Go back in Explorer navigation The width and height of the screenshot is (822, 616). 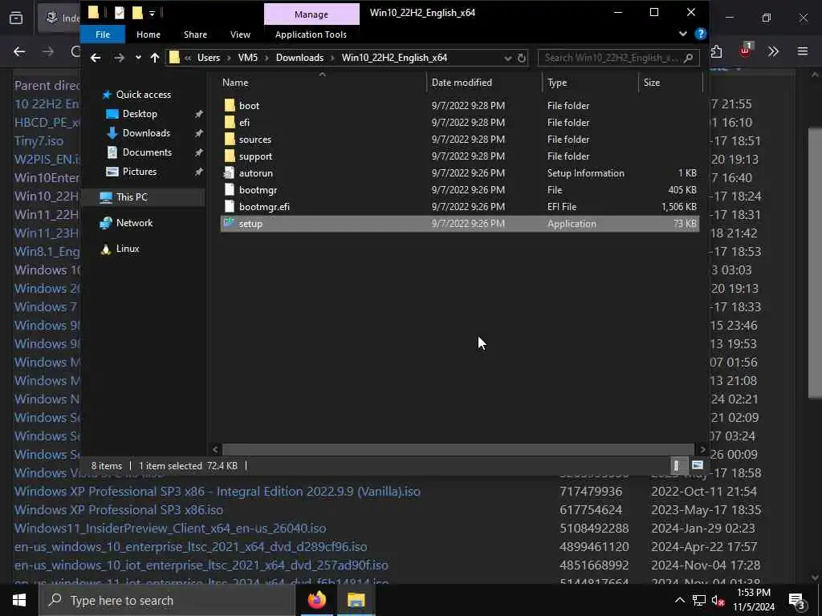96,58
